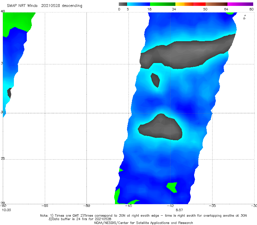Viewport: 257px width, 225px height.
Task: Click the red segment of the colorbar
Action: pos(199,4)
